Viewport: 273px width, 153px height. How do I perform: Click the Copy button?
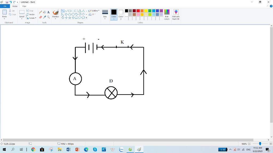point(13,14)
